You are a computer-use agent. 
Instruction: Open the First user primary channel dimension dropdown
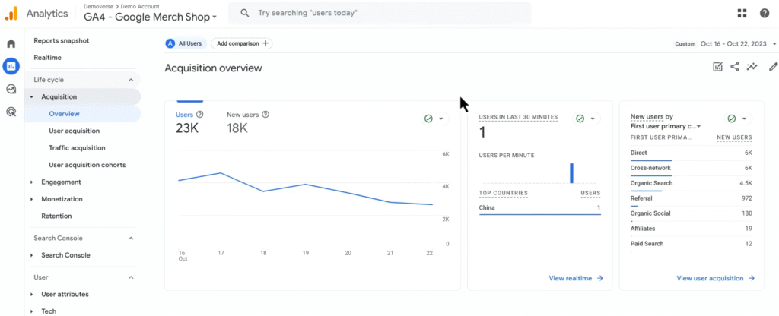click(x=666, y=126)
